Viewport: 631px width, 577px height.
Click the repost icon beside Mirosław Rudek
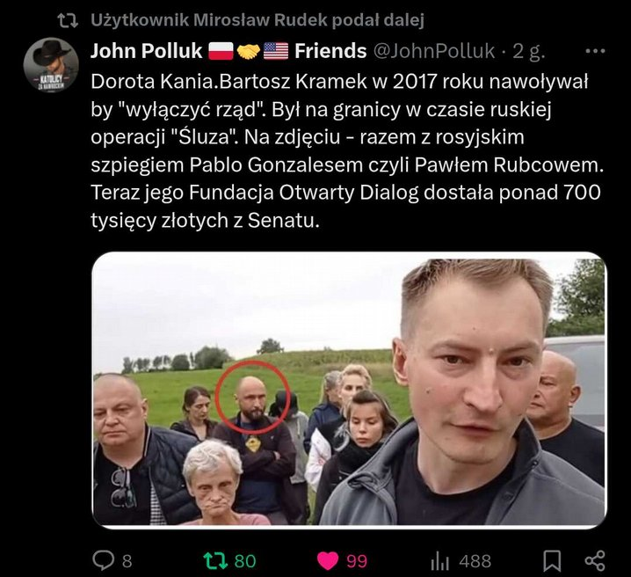tap(68, 20)
